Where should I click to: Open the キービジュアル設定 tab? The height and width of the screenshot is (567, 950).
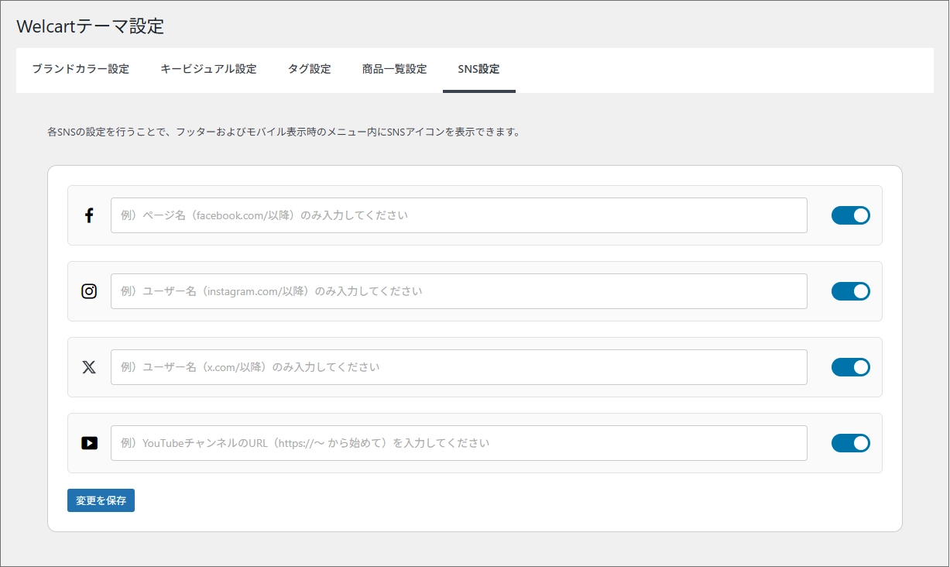(207, 68)
